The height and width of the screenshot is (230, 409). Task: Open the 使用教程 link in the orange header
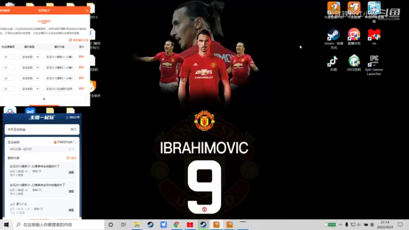coord(5,10)
